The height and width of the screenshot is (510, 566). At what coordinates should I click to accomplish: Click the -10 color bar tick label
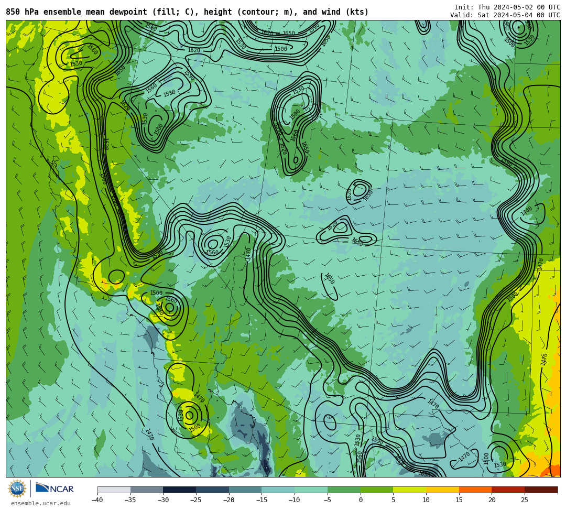coord(295,500)
